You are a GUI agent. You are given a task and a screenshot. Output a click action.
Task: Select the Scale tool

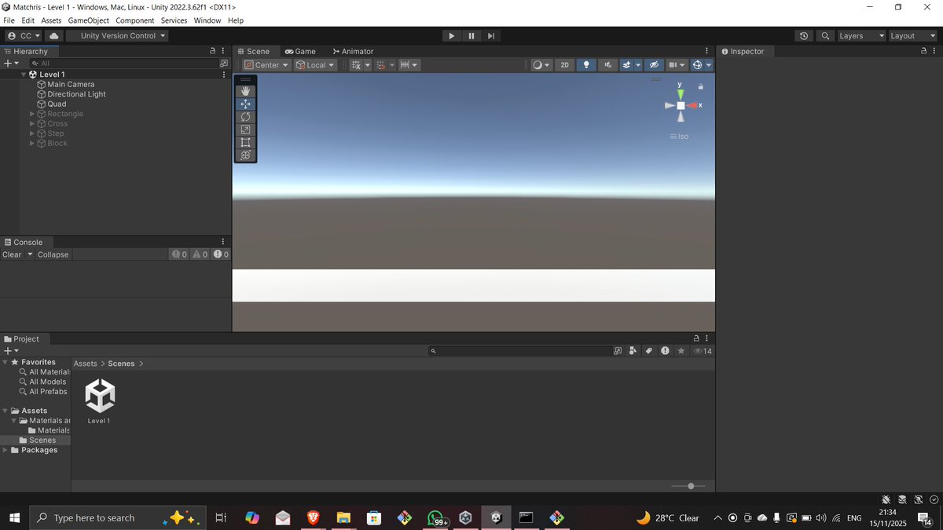(x=245, y=129)
